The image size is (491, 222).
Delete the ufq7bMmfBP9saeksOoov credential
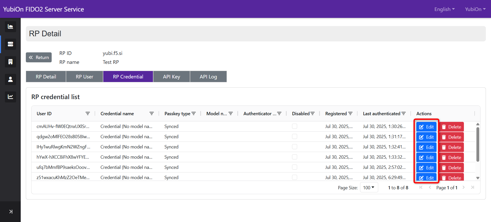click(x=452, y=168)
